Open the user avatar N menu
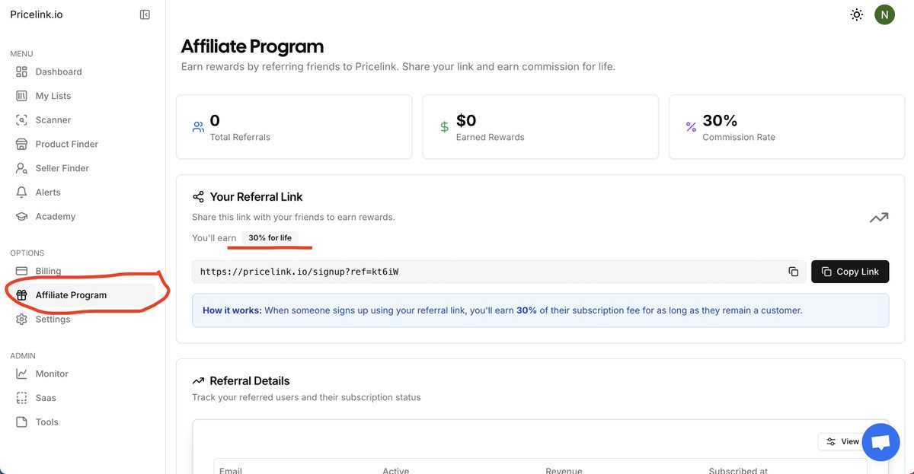 (884, 14)
